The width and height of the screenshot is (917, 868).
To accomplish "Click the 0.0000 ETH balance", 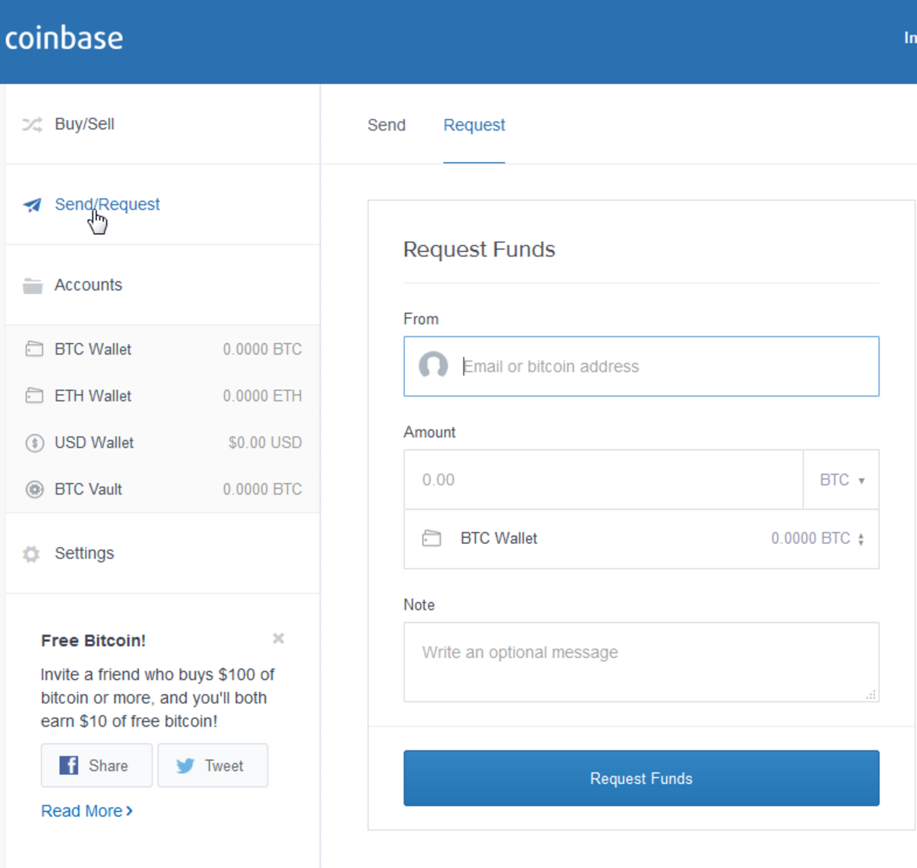I will (x=262, y=396).
